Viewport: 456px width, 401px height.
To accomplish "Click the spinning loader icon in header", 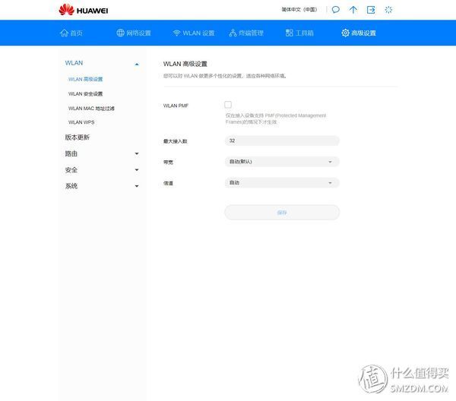I will (388, 10).
